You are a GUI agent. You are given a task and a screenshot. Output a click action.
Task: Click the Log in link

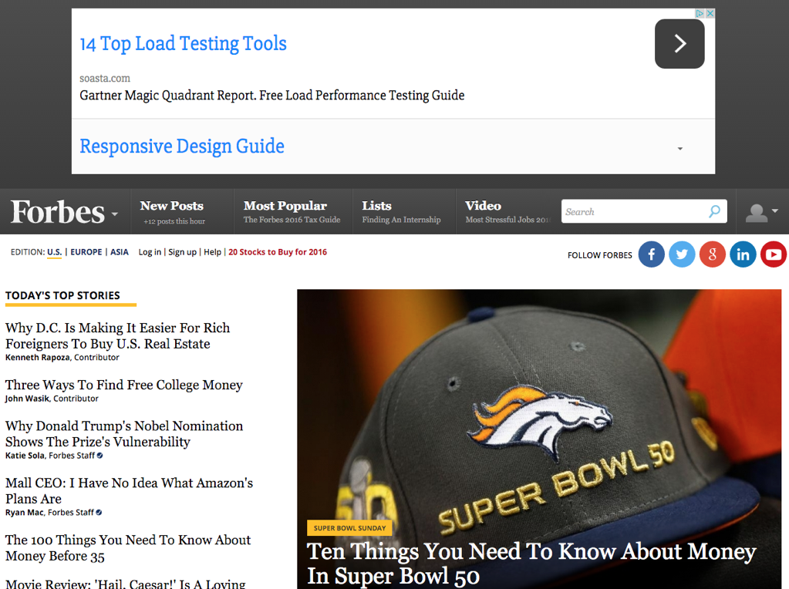pyautogui.click(x=150, y=252)
